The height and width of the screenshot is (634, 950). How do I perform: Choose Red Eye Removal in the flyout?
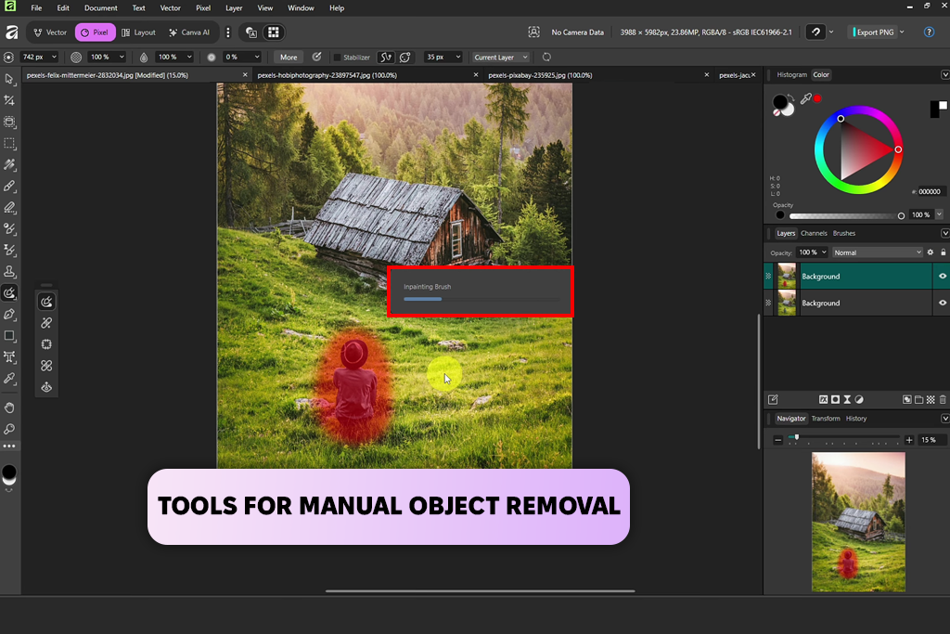click(46, 387)
